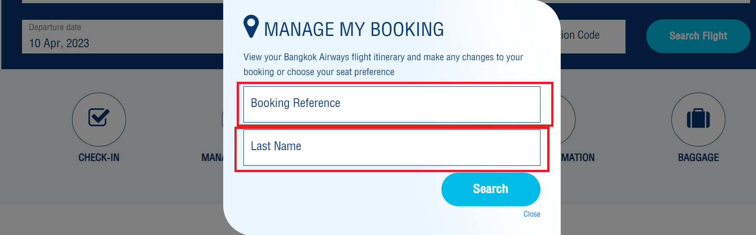Viewport: 756px width, 235px height.
Task: Click into the Last Name field
Action: click(392, 147)
